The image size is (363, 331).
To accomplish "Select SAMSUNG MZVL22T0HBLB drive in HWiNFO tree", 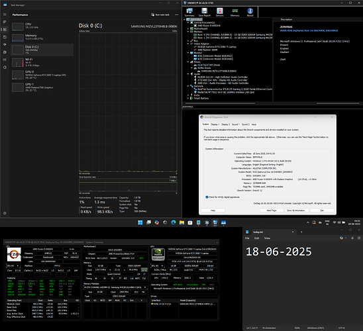I will [219, 71].
